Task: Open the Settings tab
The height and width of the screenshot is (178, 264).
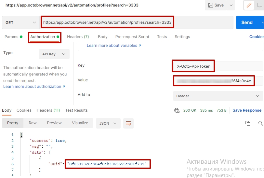Action: point(182,37)
